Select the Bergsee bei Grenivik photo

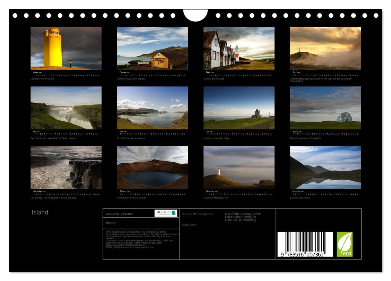click(x=325, y=167)
